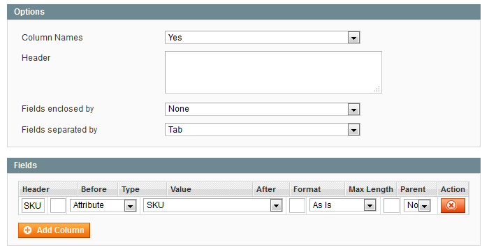Open the Fields enclosed by dropdown

(x=262, y=109)
